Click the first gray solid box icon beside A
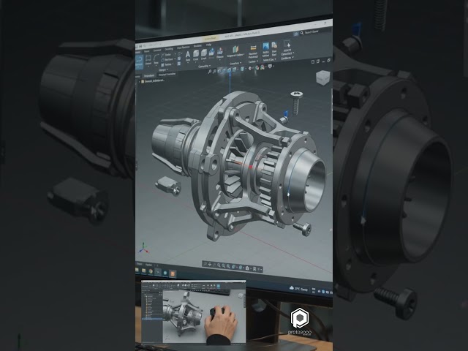Viewport: 468px width, 351px height. coord(196,54)
